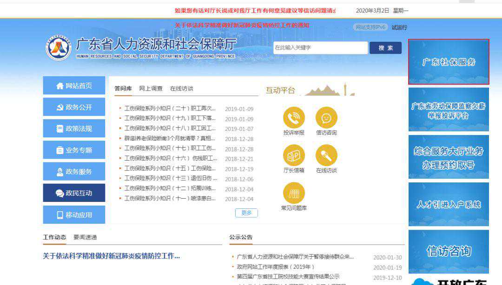Click the 更多 button below the Q&A list
Screen dimensions: 502x285
[246, 213]
